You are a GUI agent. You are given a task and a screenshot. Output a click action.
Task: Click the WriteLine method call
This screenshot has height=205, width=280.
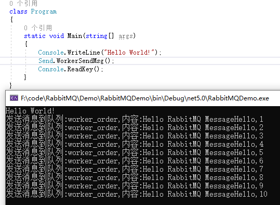point(84,52)
